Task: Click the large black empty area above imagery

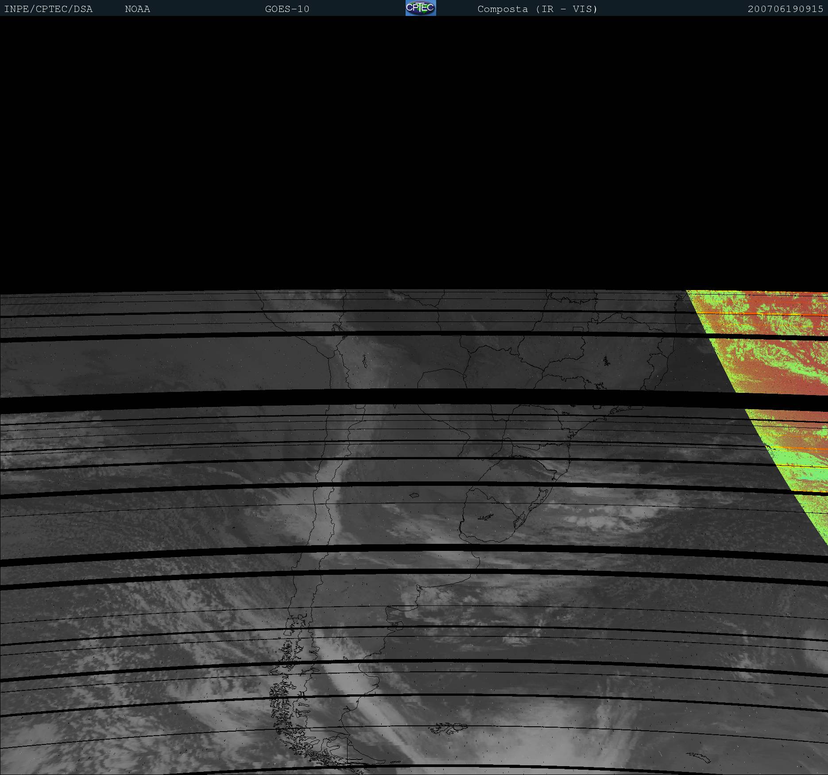Action: tap(414, 151)
